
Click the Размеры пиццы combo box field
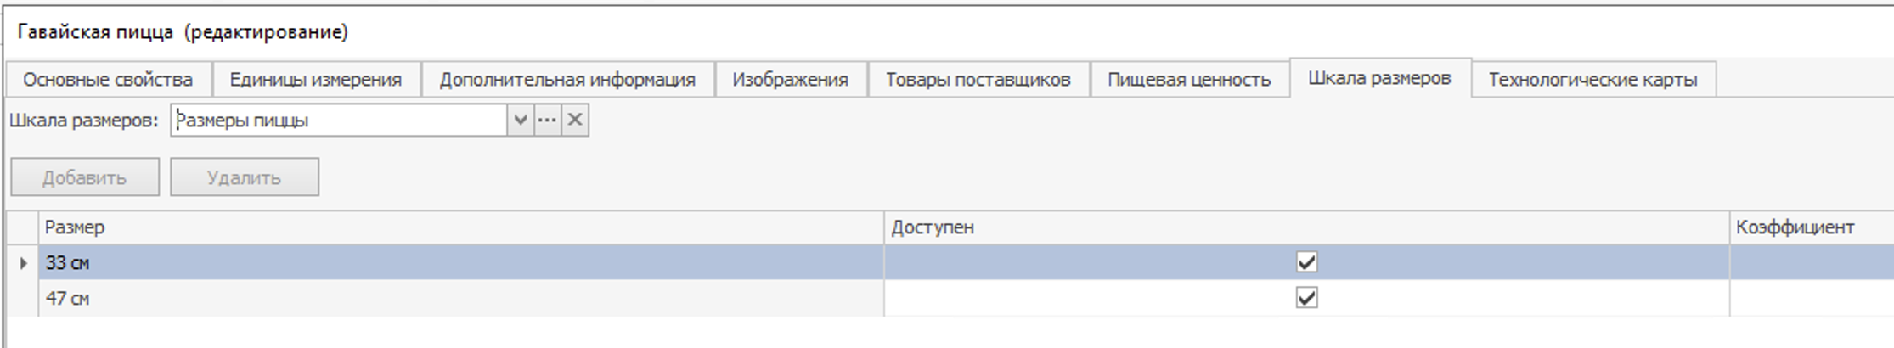(x=340, y=120)
